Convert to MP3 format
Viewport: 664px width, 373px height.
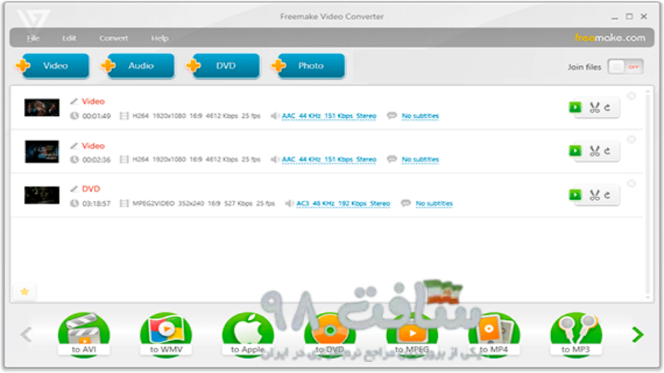click(576, 335)
